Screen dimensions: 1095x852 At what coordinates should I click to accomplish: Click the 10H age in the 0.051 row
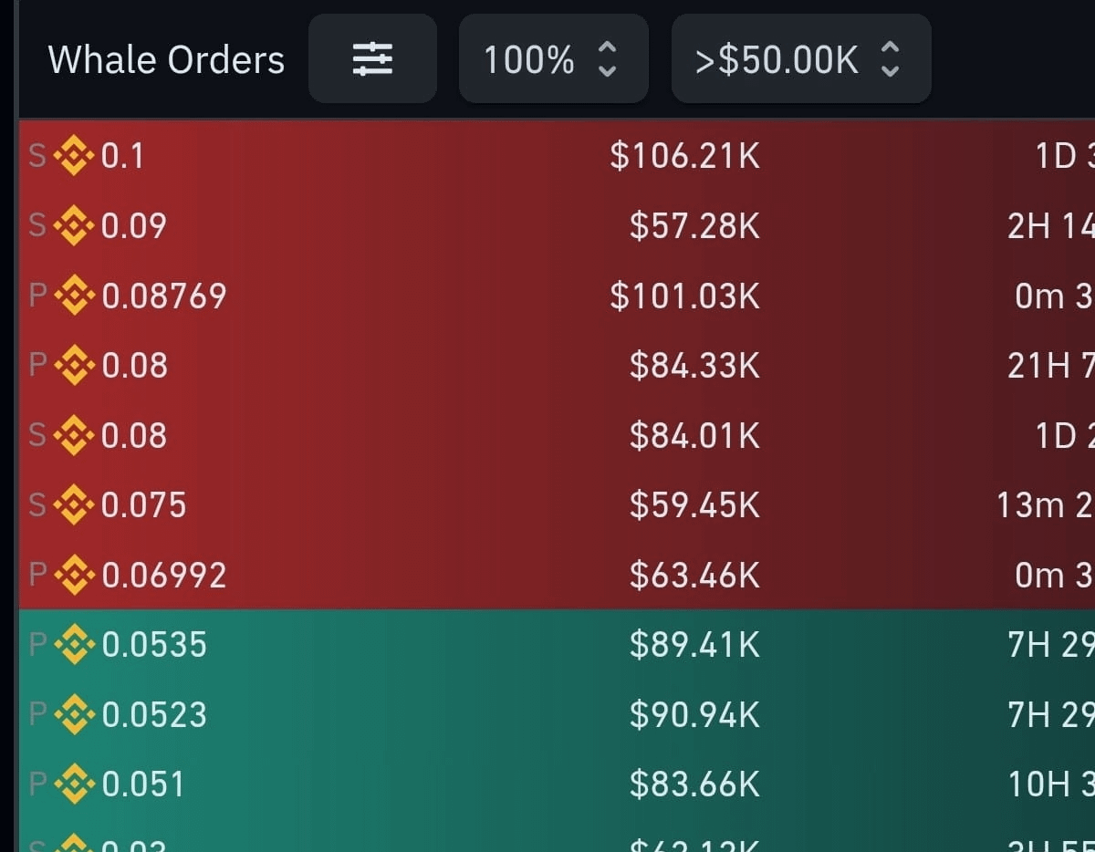(x=1038, y=784)
